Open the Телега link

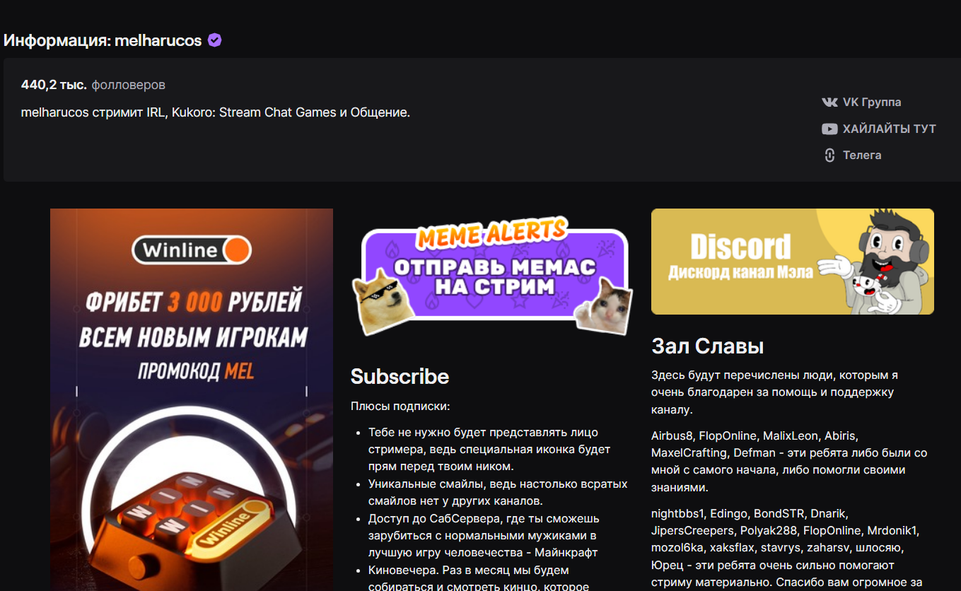[x=853, y=155]
